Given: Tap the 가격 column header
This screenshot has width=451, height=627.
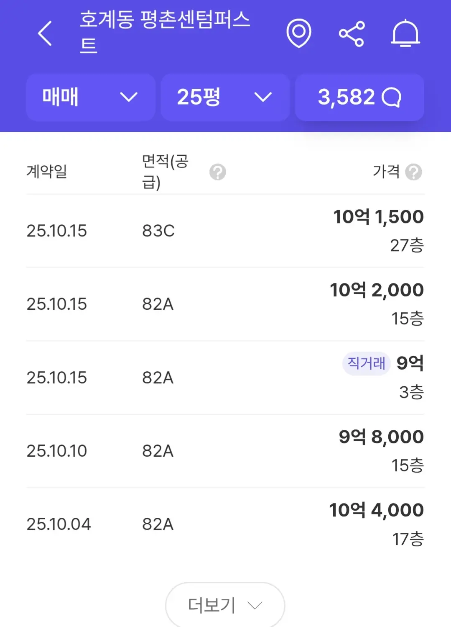Looking at the screenshot, I should click(x=386, y=171).
